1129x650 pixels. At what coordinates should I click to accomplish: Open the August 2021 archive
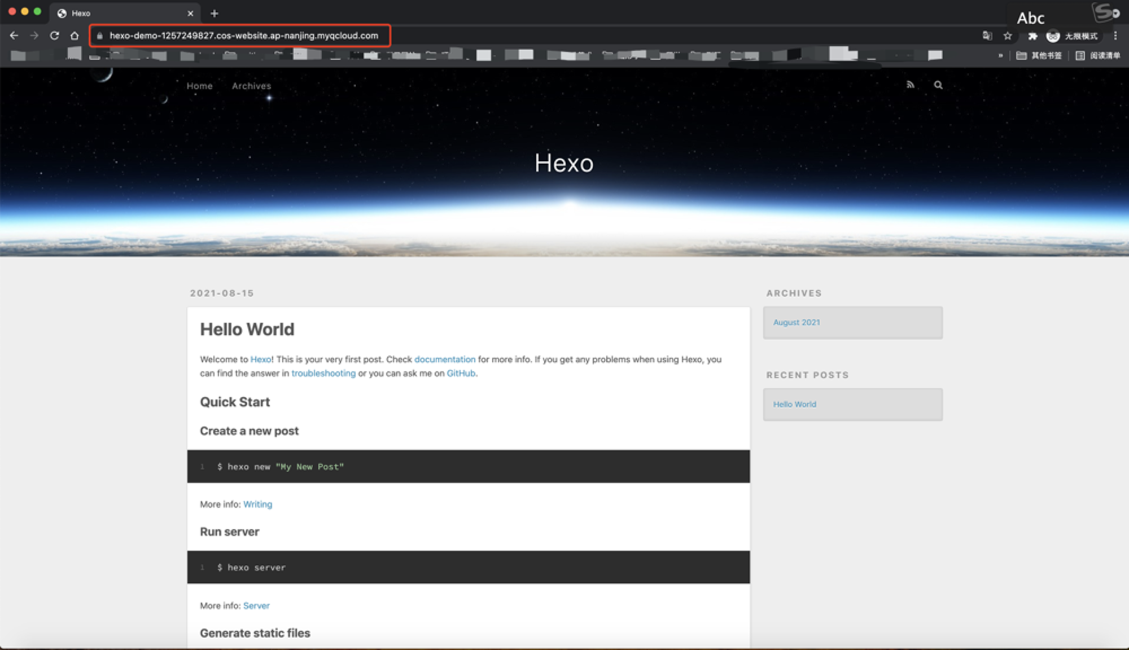tap(797, 322)
